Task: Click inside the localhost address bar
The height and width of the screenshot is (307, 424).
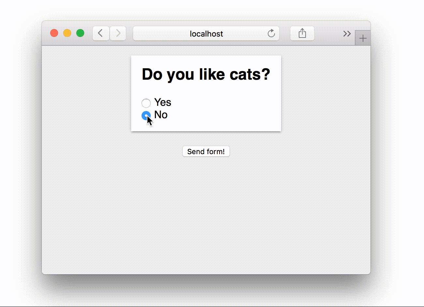Action: pyautogui.click(x=206, y=33)
